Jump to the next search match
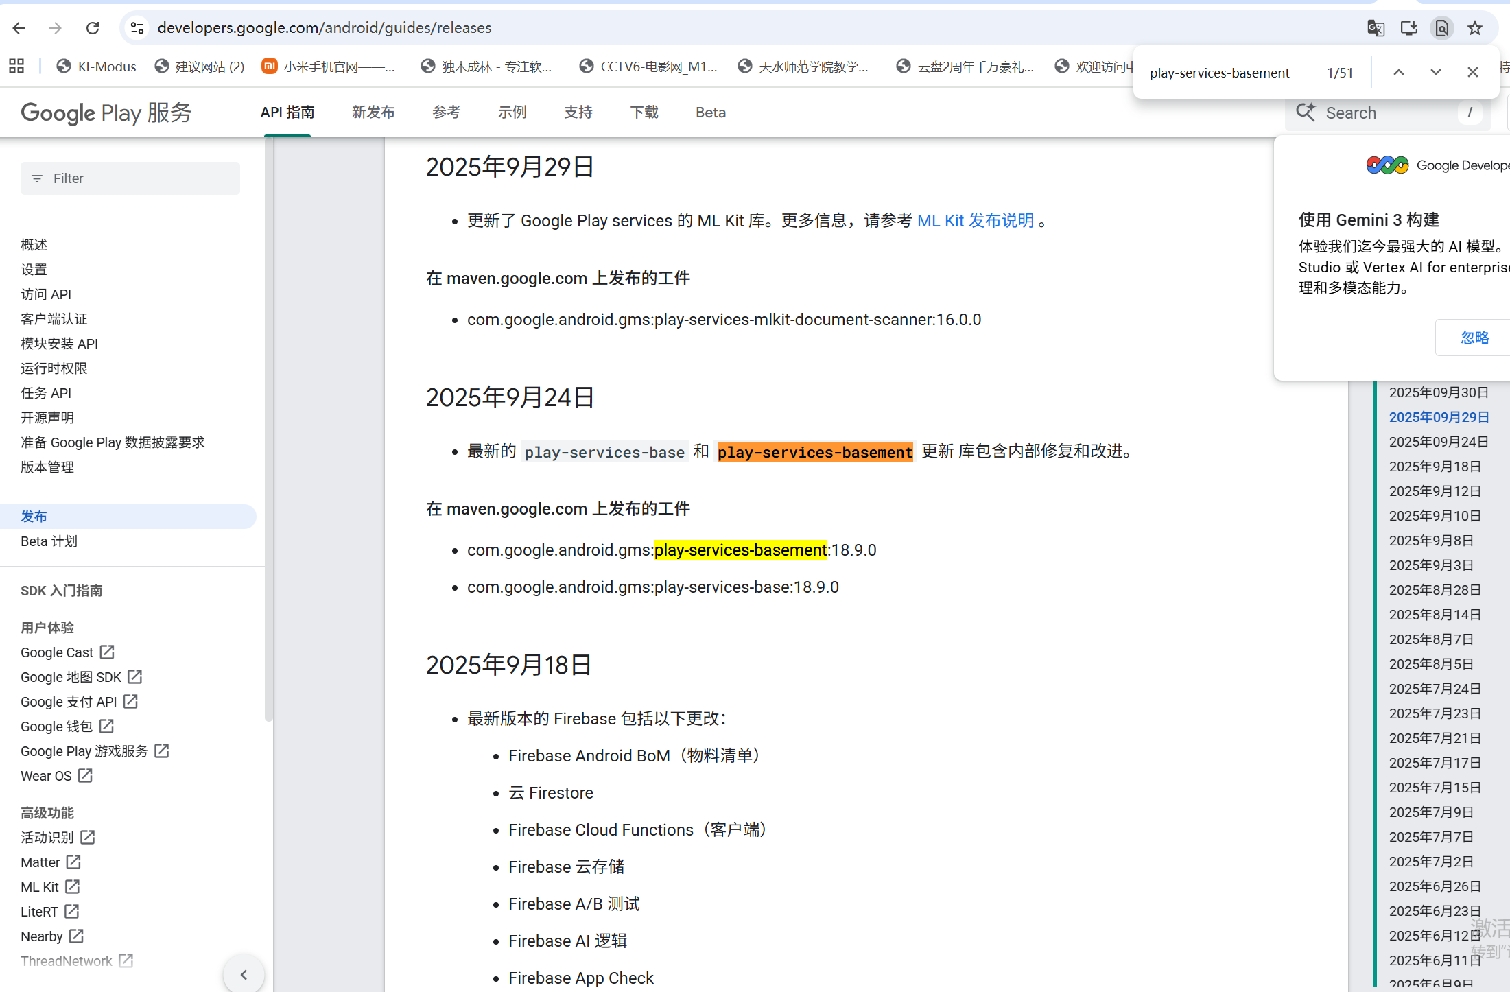1510x992 pixels. coord(1435,71)
